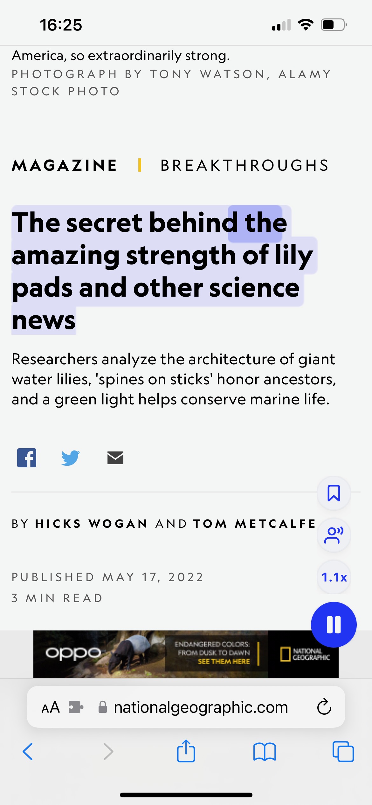This screenshot has height=805, width=372.
Task: Share article on Twitter
Action: tap(71, 458)
